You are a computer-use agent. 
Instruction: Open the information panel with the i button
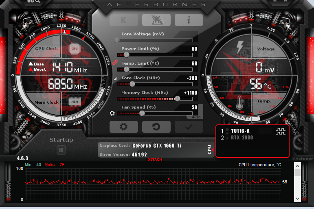[x=189, y=20]
